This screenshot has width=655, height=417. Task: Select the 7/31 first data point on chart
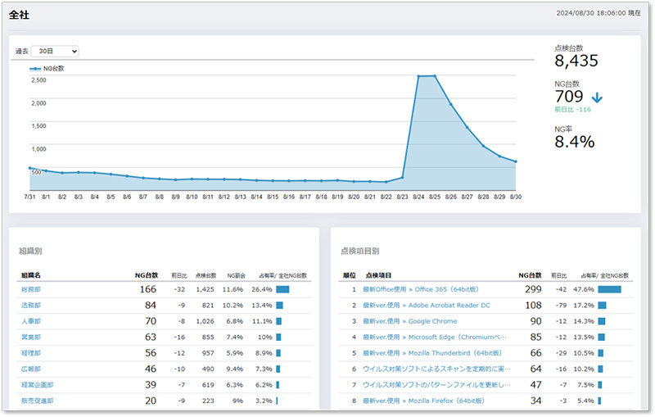(x=29, y=168)
